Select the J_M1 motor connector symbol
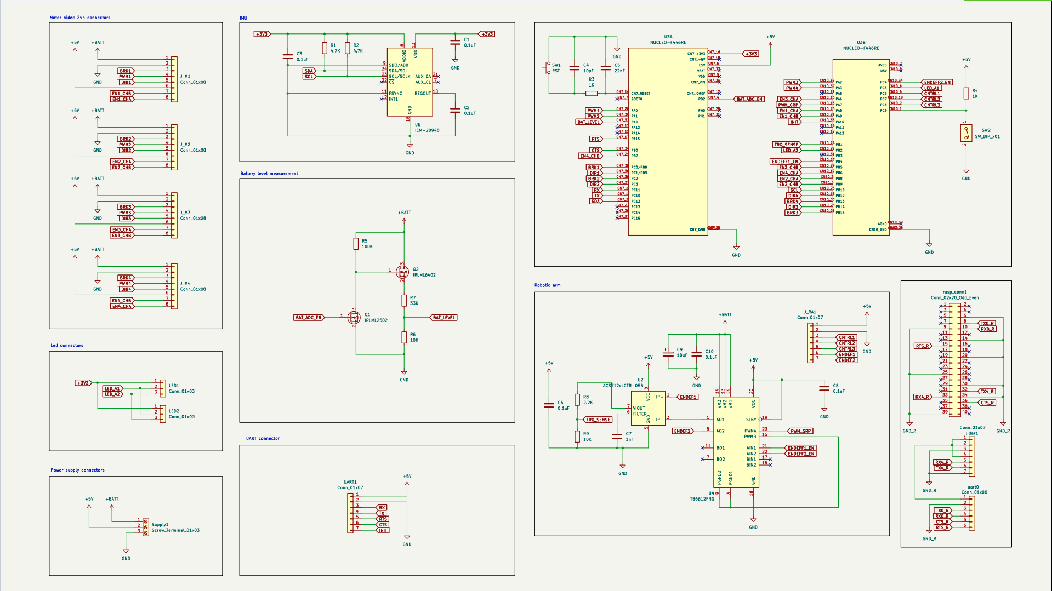This screenshot has width=1052, height=591. (x=174, y=79)
